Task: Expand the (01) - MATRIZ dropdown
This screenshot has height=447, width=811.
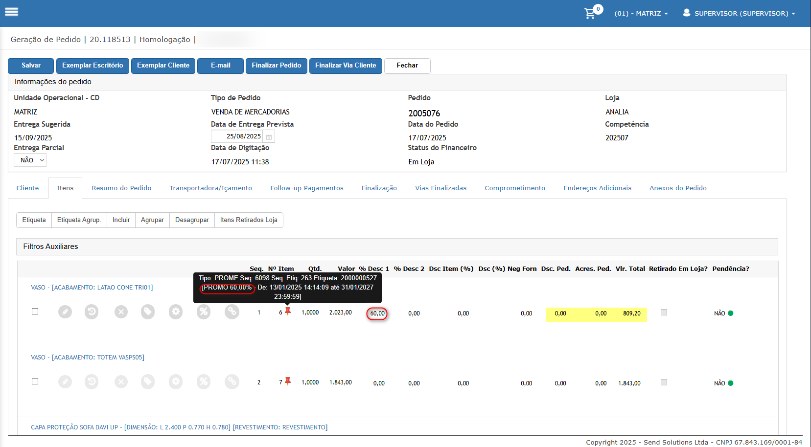Action: pyautogui.click(x=641, y=14)
